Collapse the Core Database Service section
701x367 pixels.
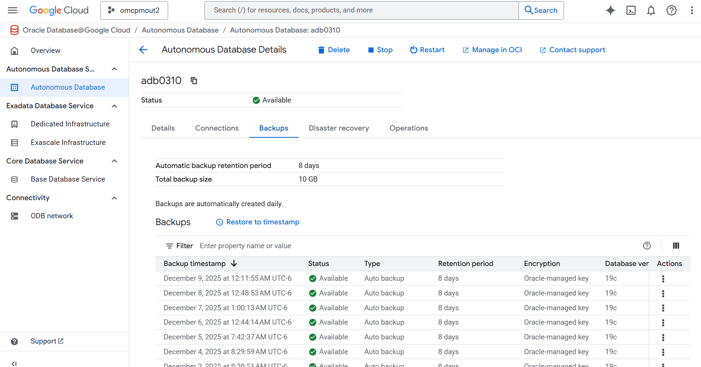tap(114, 161)
